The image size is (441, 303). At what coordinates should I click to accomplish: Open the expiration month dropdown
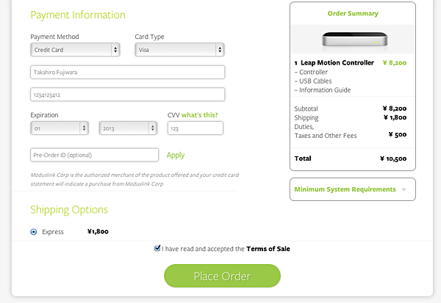click(x=60, y=128)
